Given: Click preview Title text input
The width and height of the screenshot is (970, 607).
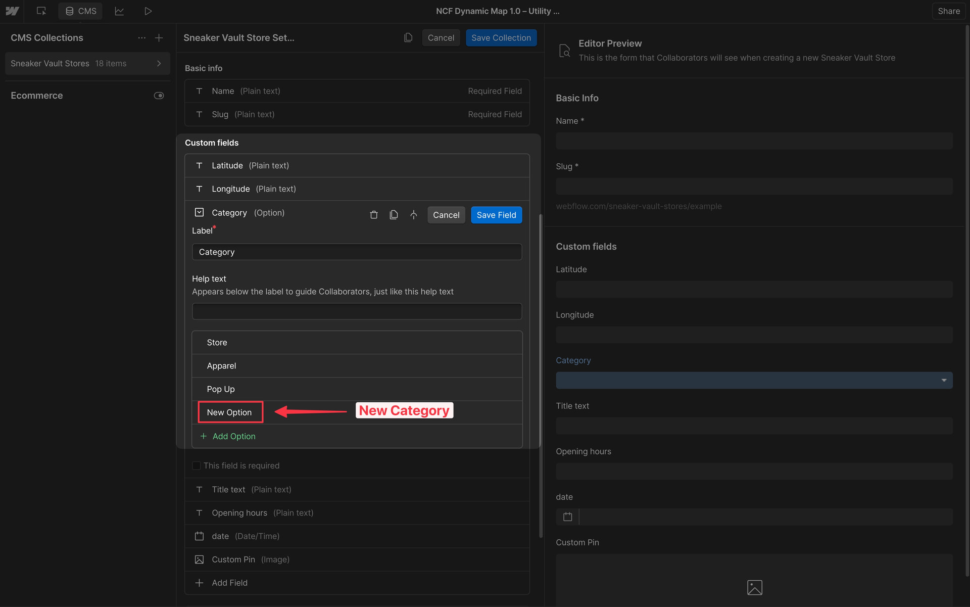Looking at the screenshot, I should click(x=754, y=426).
